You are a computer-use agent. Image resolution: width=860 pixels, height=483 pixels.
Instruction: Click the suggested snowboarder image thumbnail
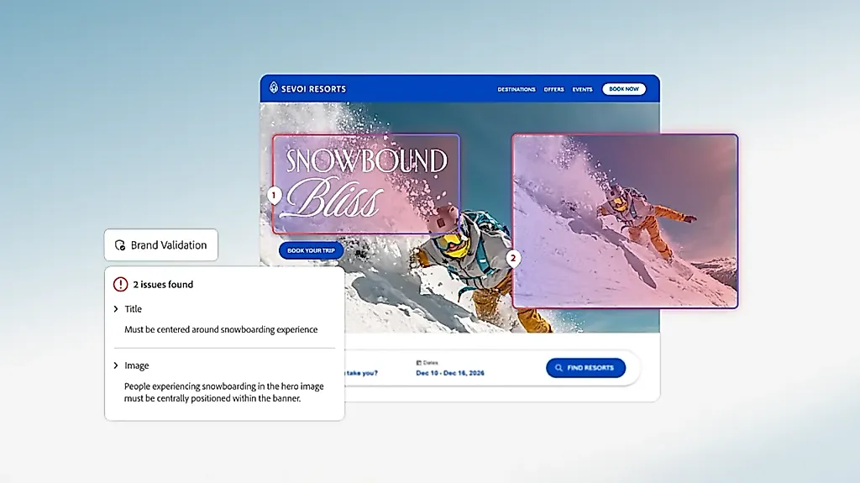click(x=625, y=221)
